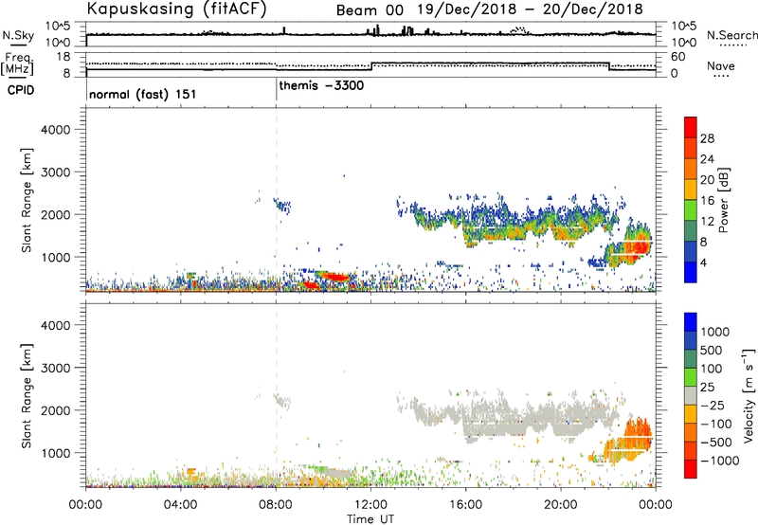Click the blue bottom segment of power colorbar
The width and height of the screenshot is (758, 525).
(691, 272)
